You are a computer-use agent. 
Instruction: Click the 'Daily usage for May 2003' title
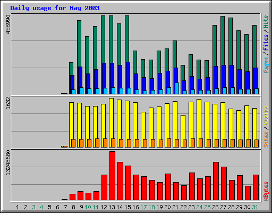(55, 8)
